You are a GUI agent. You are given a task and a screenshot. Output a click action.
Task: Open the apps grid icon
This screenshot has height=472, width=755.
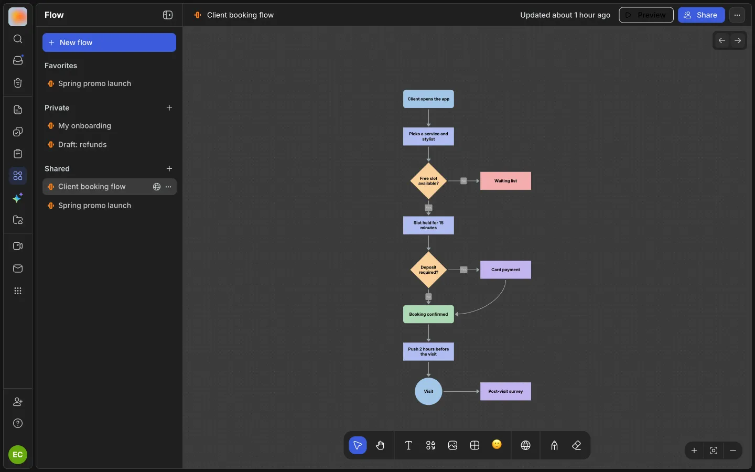[18, 291]
